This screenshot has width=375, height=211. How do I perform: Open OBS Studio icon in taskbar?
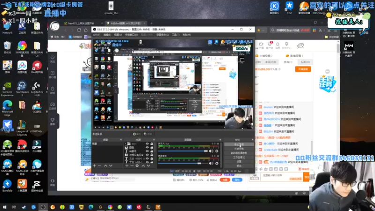pyautogui.click(x=43, y=207)
